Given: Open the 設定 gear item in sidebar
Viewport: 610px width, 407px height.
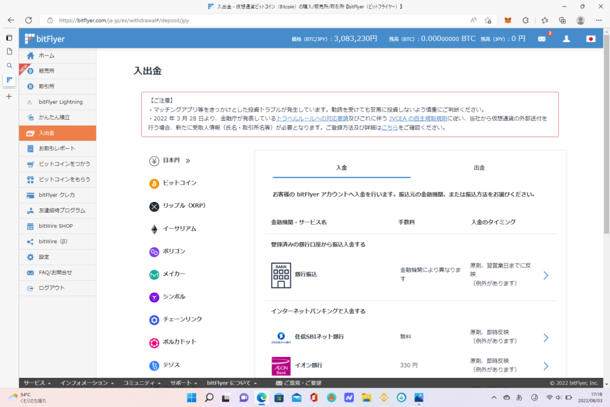Looking at the screenshot, I should click(44, 257).
